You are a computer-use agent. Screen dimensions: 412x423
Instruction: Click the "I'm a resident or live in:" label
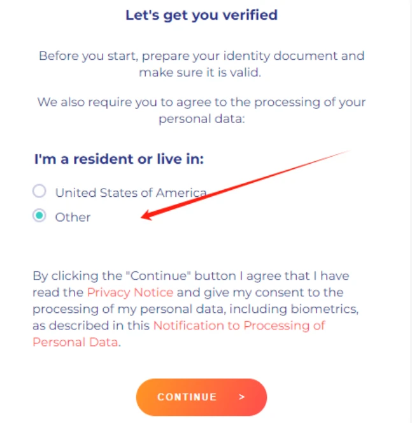pyautogui.click(x=119, y=159)
